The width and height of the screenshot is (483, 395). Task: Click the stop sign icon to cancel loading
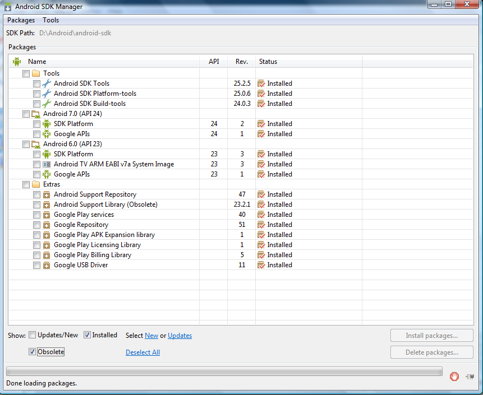(454, 376)
